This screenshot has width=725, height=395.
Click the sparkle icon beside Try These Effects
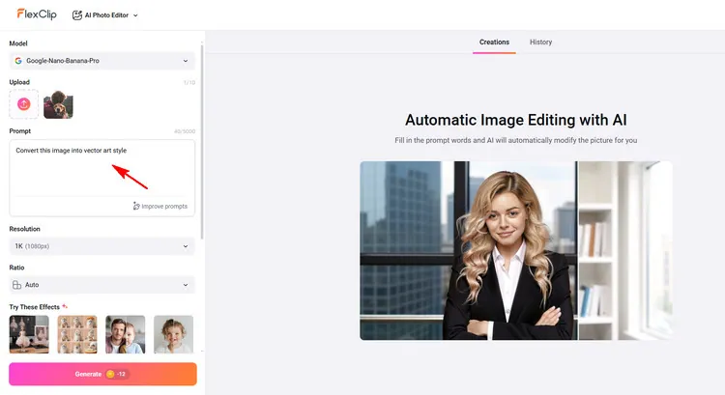point(65,306)
